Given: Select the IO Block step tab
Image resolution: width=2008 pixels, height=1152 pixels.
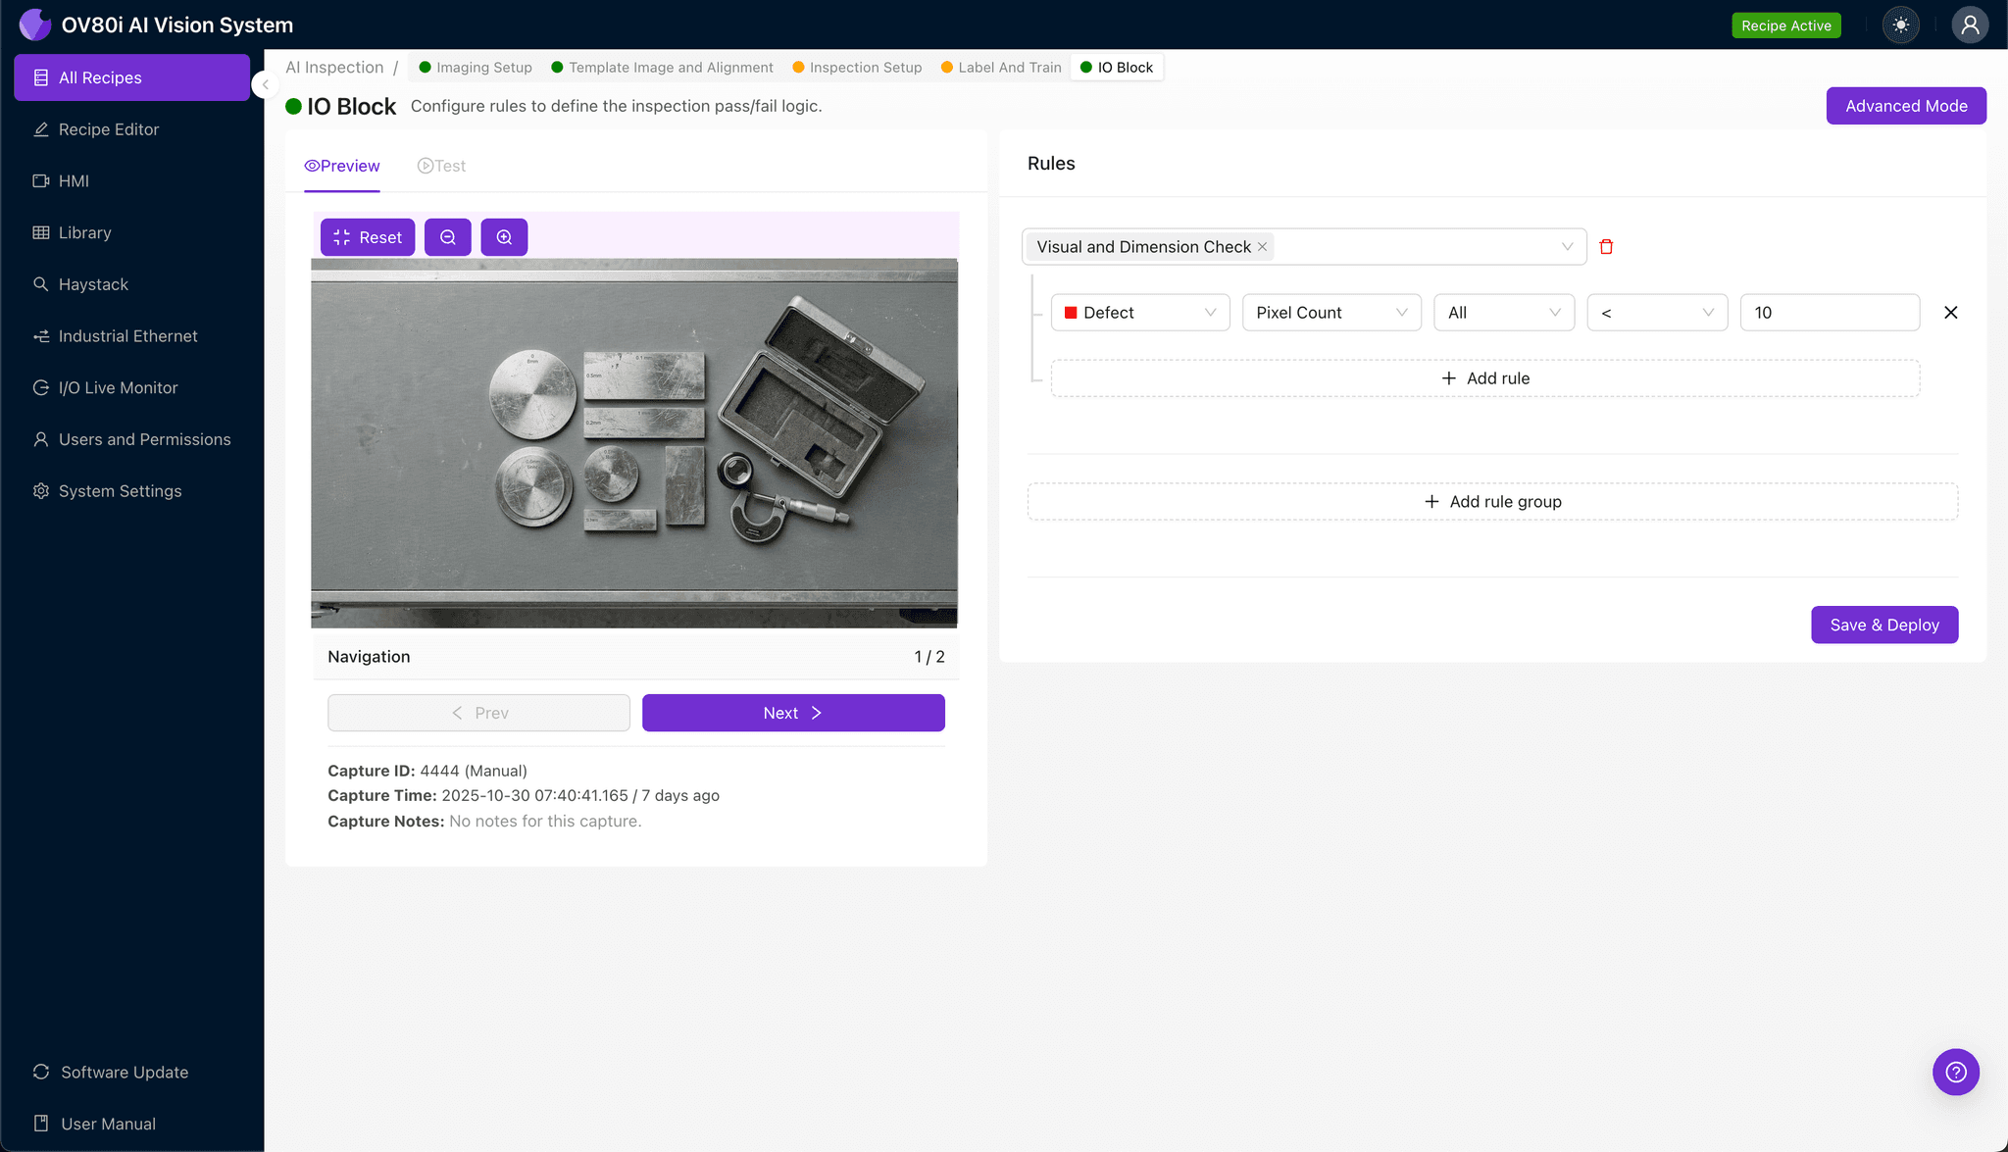Looking at the screenshot, I should coord(1117,68).
